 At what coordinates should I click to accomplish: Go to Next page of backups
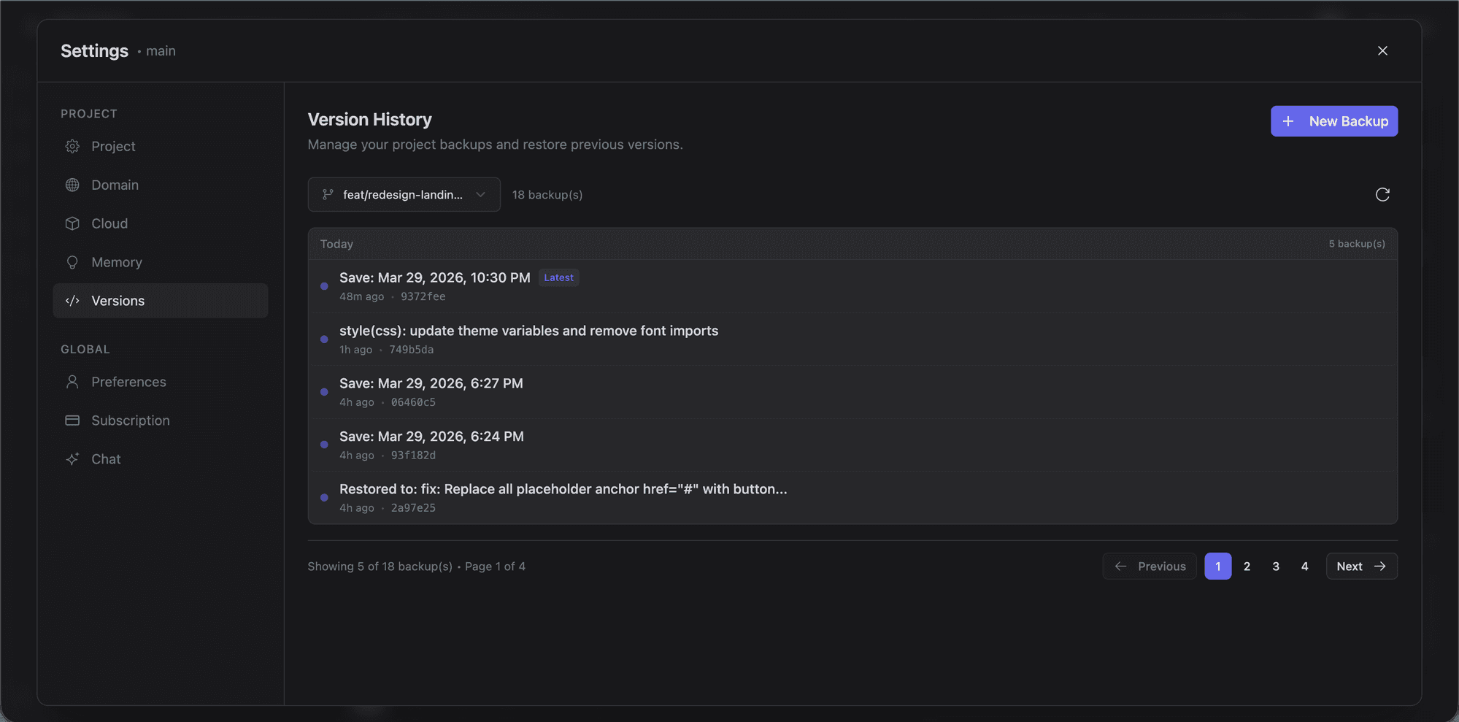1362,567
